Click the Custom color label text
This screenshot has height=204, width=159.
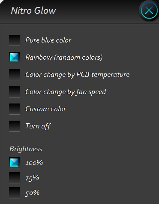pos(45,109)
